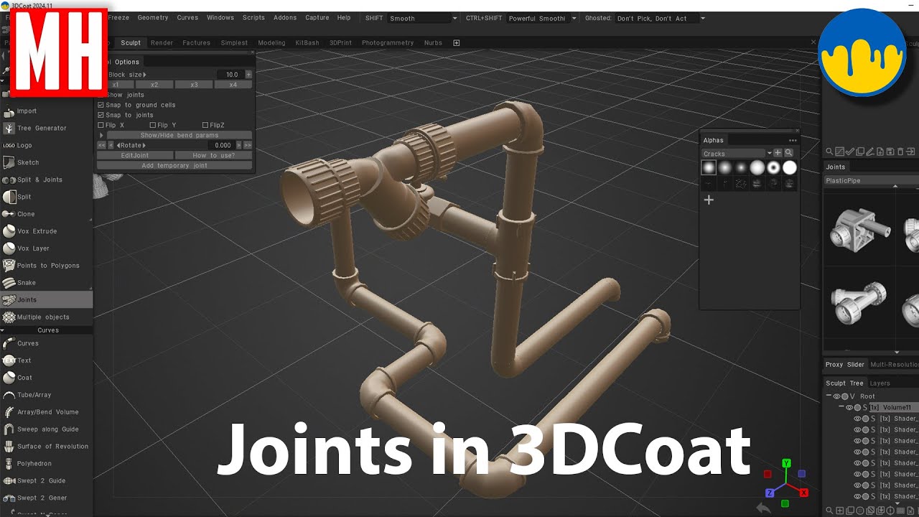Viewport: 919px width, 517px height.
Task: Enable the Flip X checkbox
Action: [101, 125]
